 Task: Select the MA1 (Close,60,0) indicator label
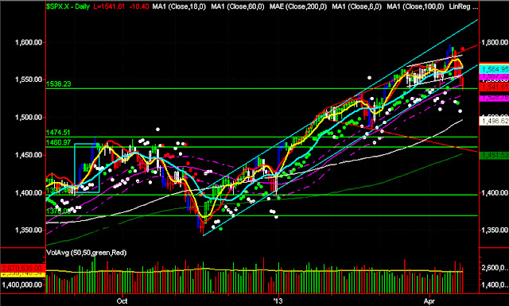tap(238, 6)
